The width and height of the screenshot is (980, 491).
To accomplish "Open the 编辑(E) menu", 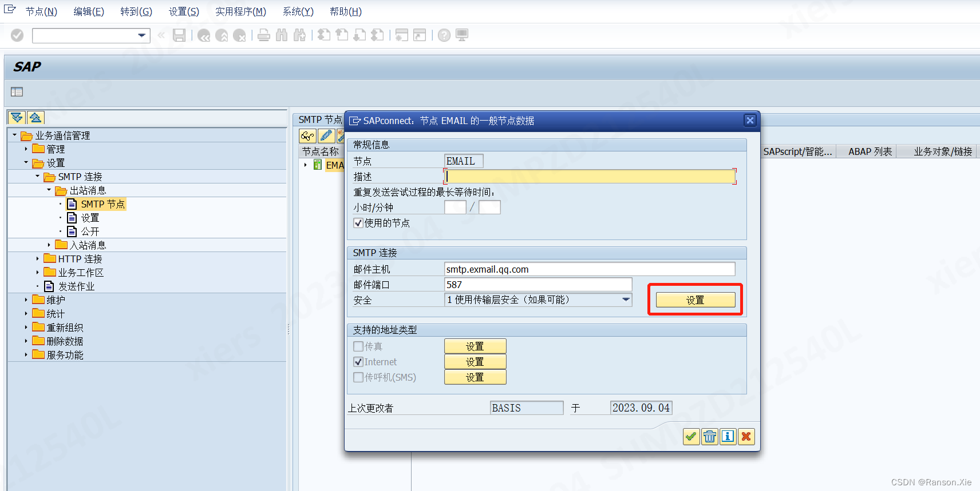I will coord(89,11).
